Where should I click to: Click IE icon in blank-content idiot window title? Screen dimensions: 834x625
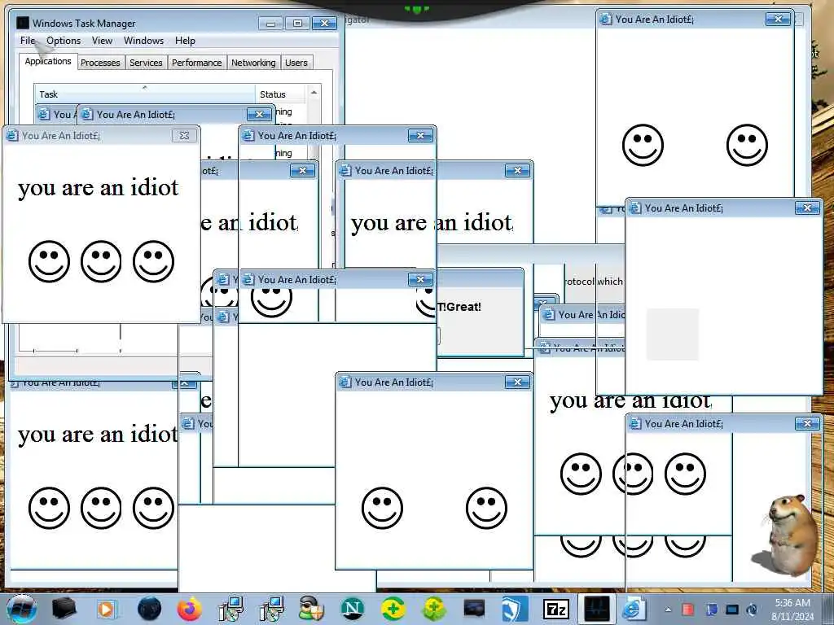click(635, 208)
